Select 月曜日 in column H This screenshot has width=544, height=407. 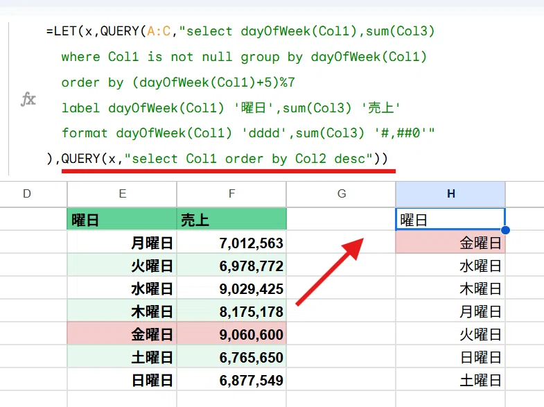click(x=450, y=311)
